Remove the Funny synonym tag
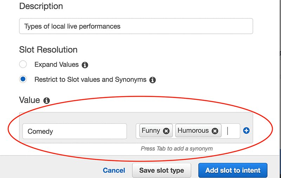 [166, 131]
